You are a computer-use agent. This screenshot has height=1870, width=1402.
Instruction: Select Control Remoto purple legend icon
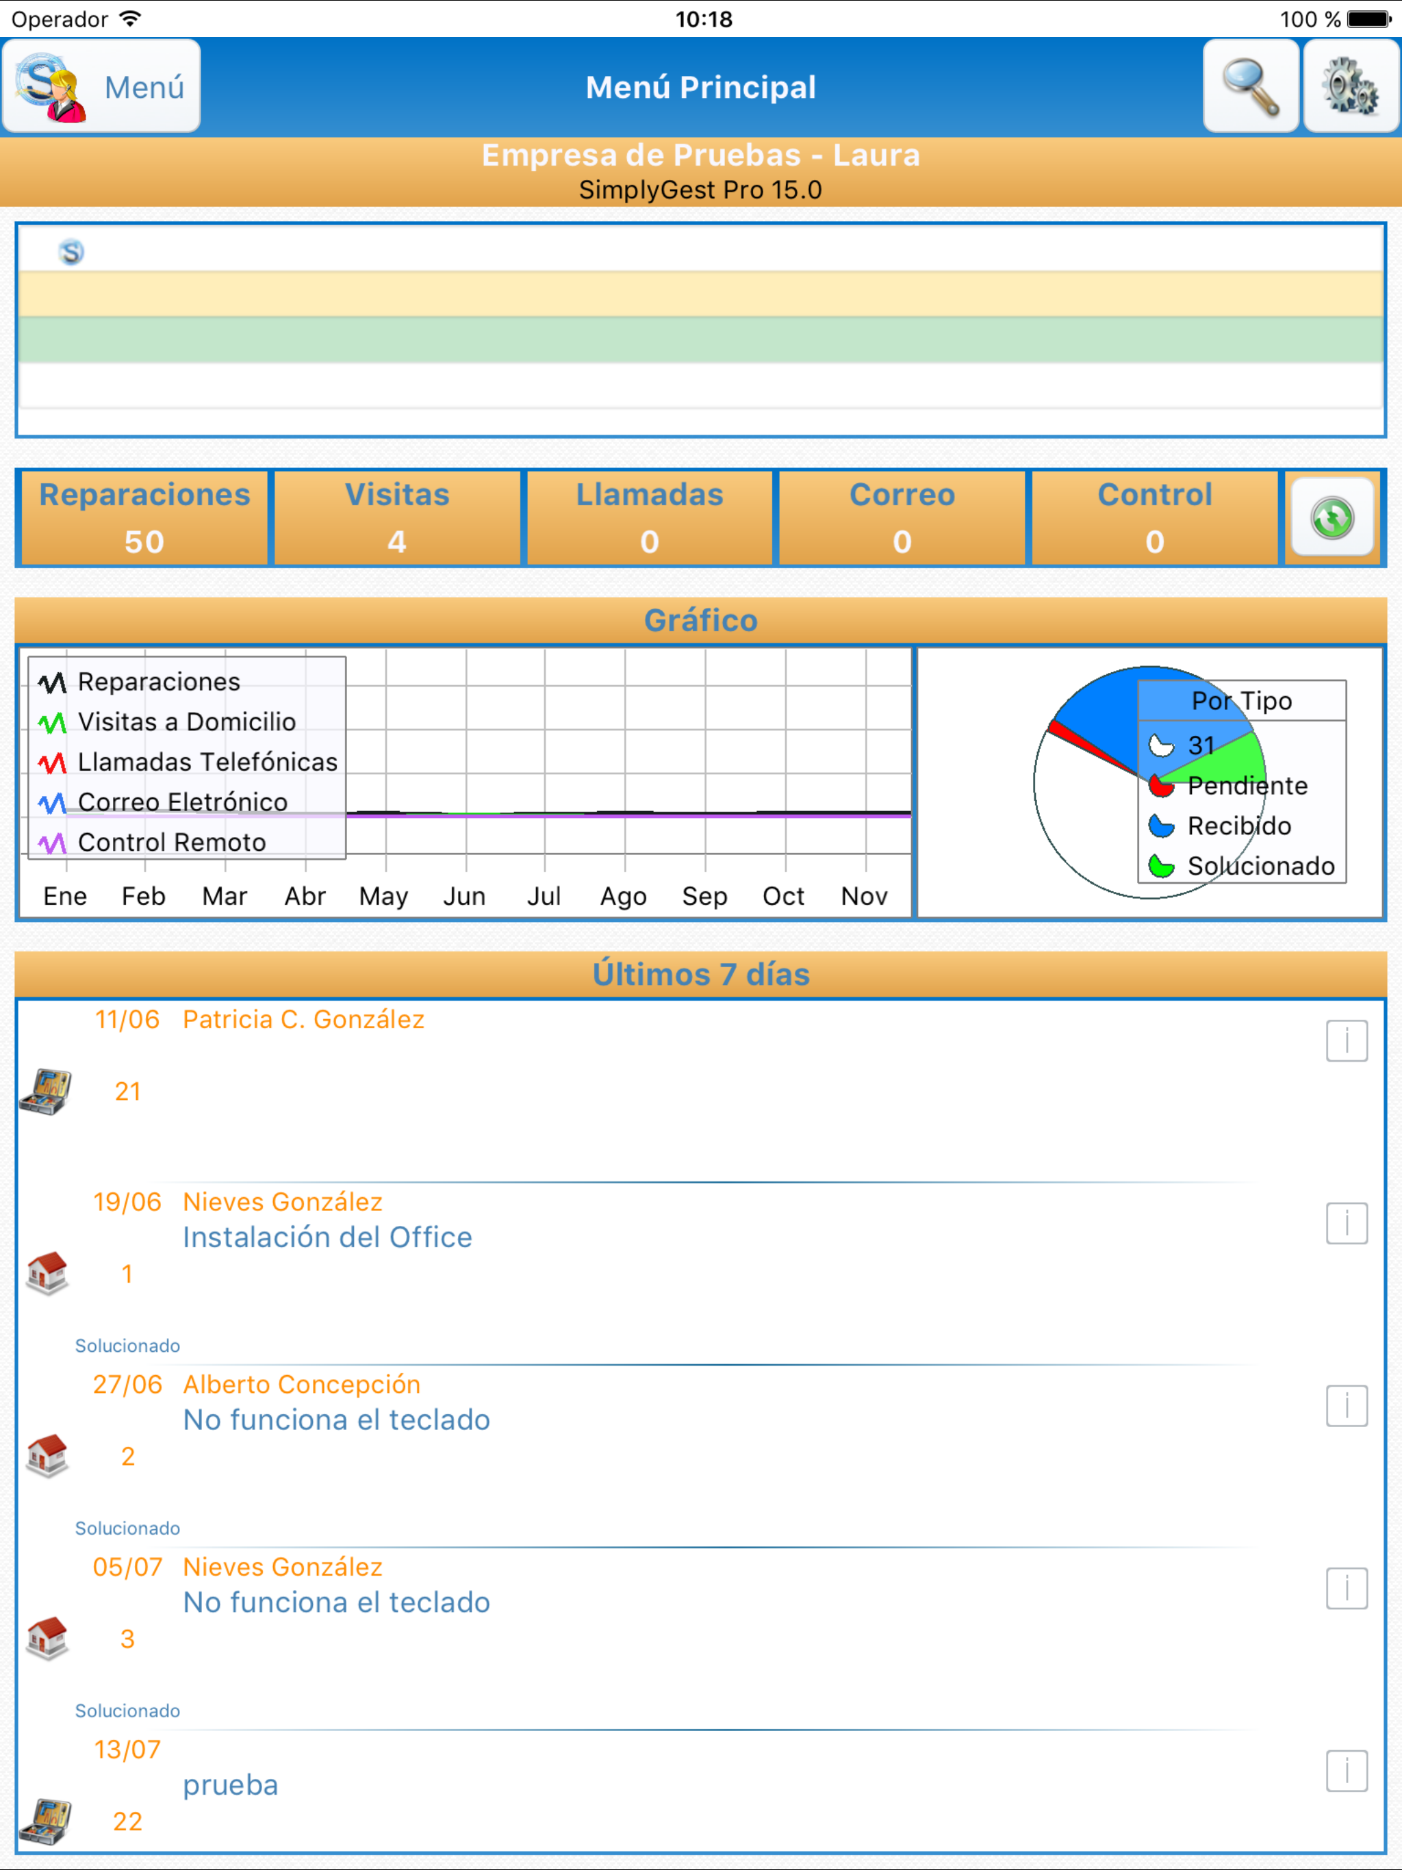coord(53,843)
